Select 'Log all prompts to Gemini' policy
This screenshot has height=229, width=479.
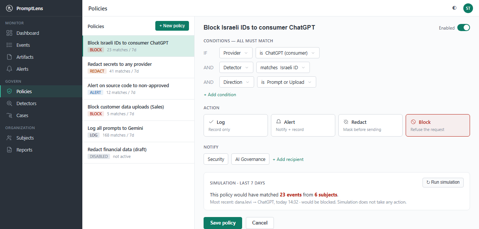click(x=138, y=131)
